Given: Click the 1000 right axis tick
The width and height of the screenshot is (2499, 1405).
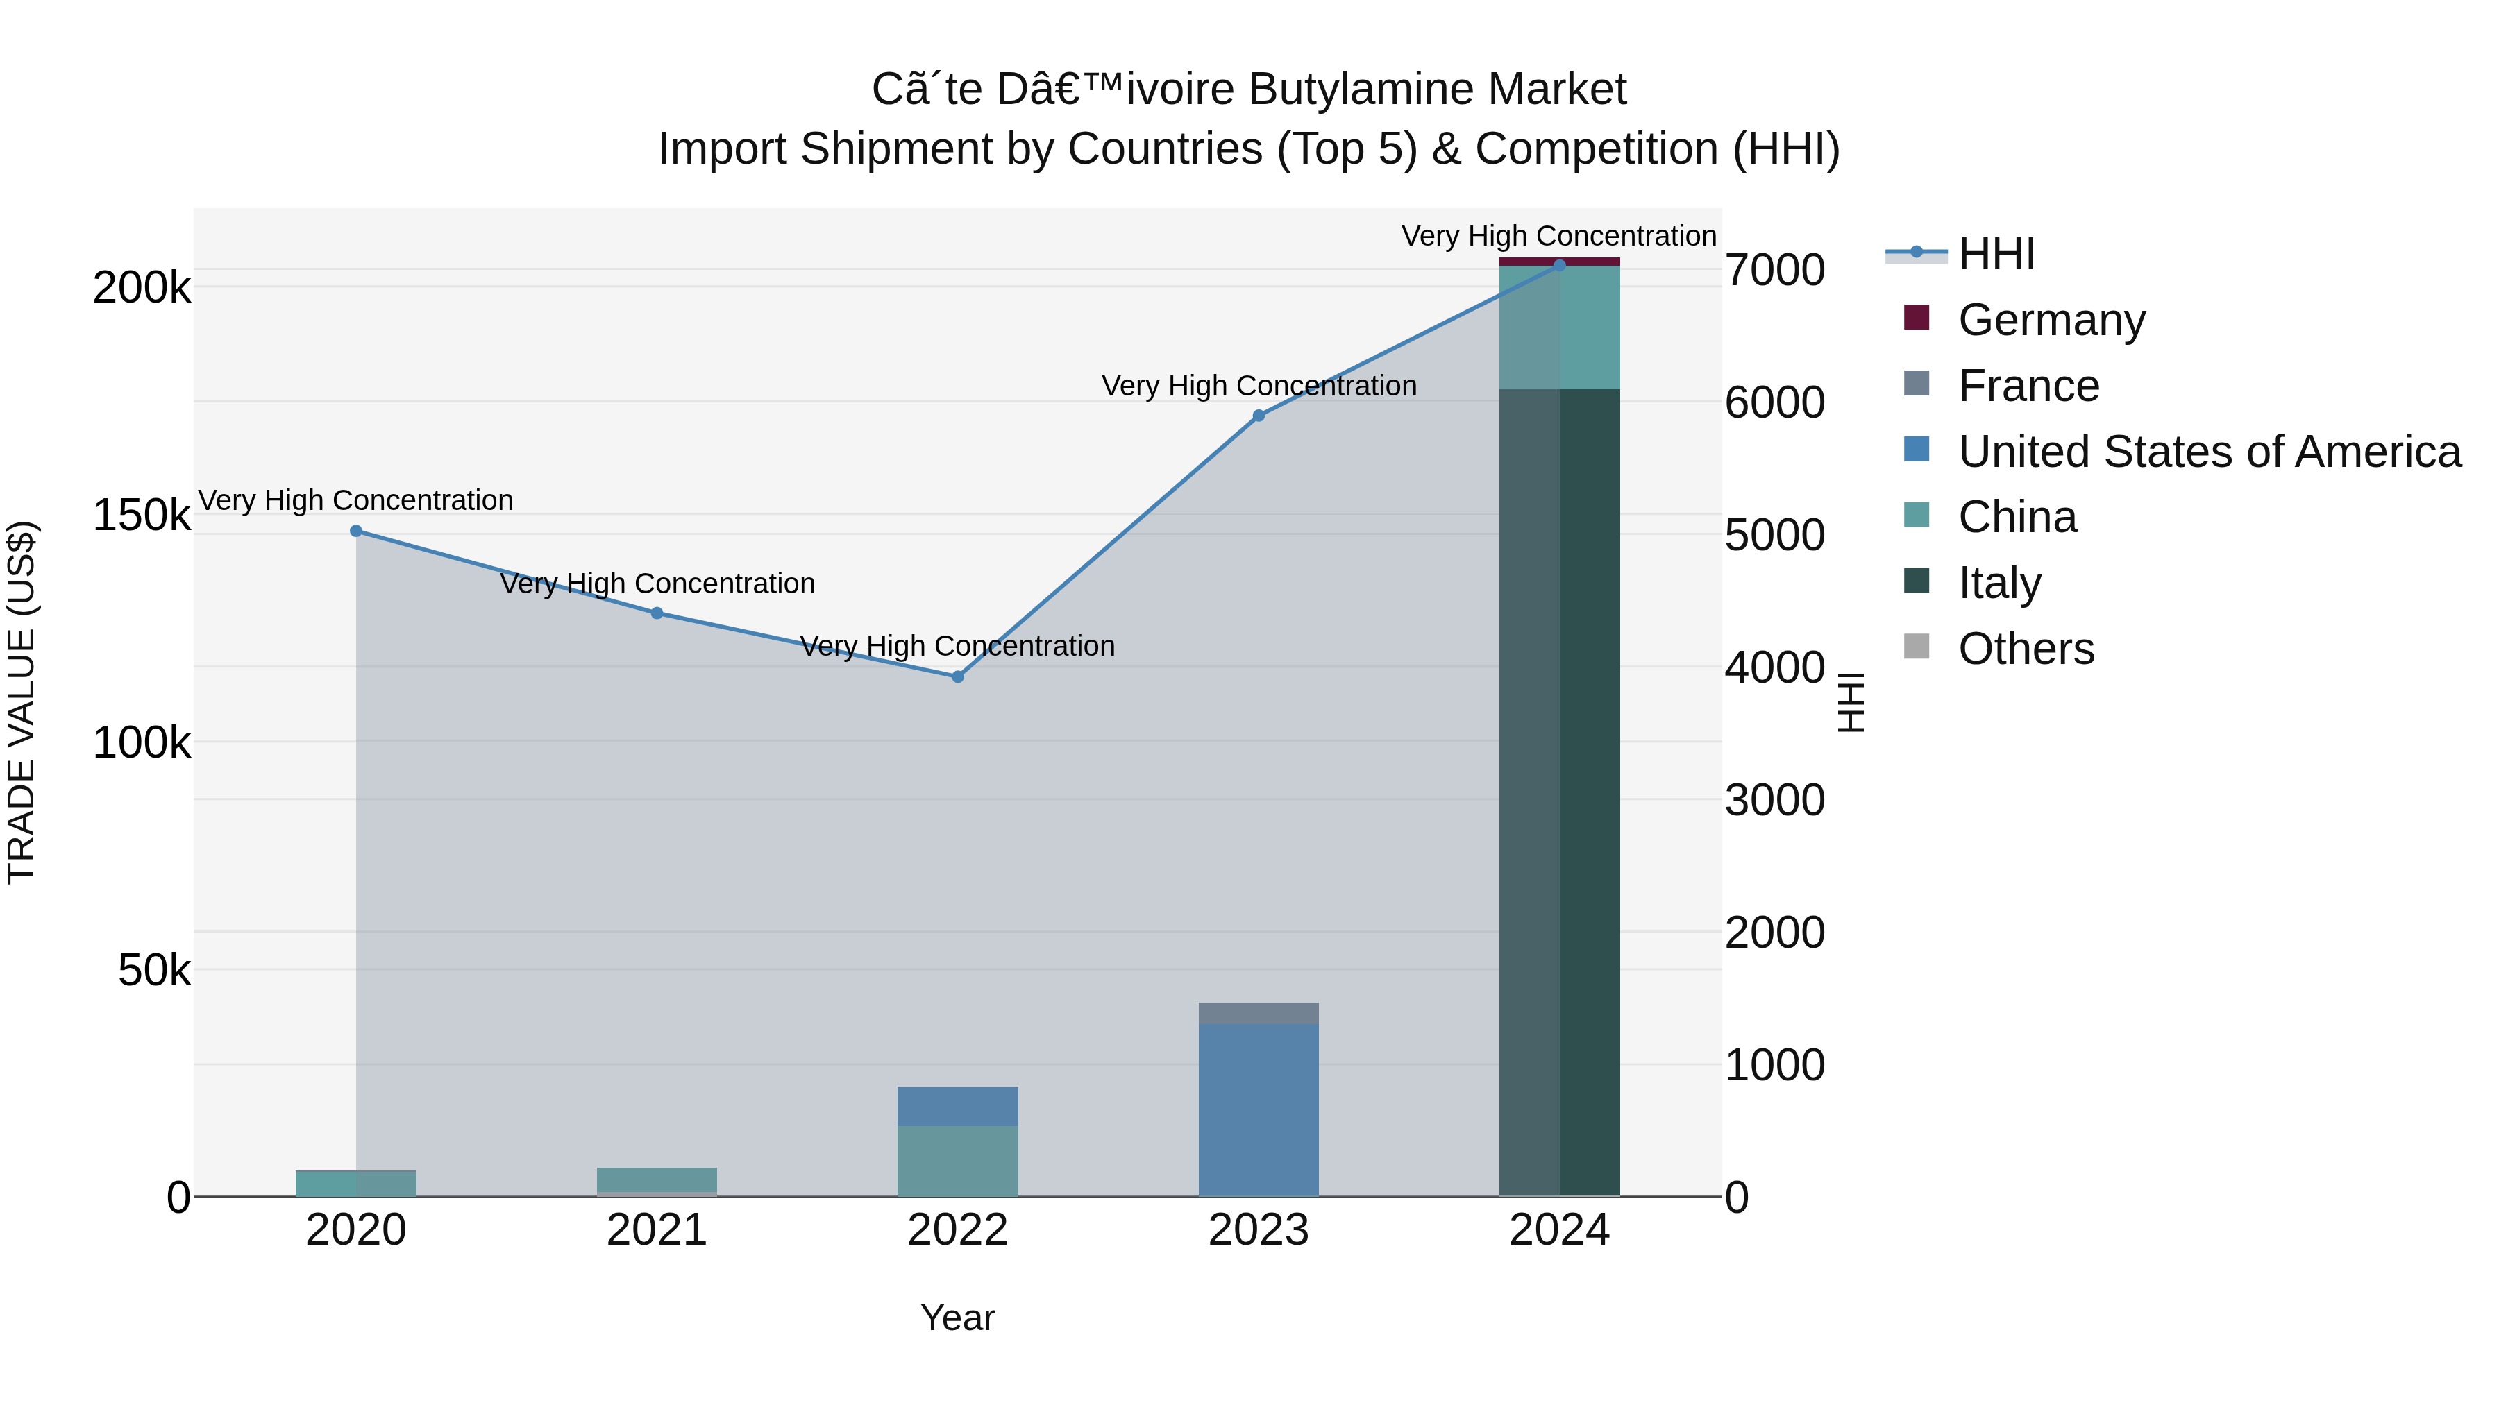Looking at the screenshot, I should click(x=1775, y=1064).
